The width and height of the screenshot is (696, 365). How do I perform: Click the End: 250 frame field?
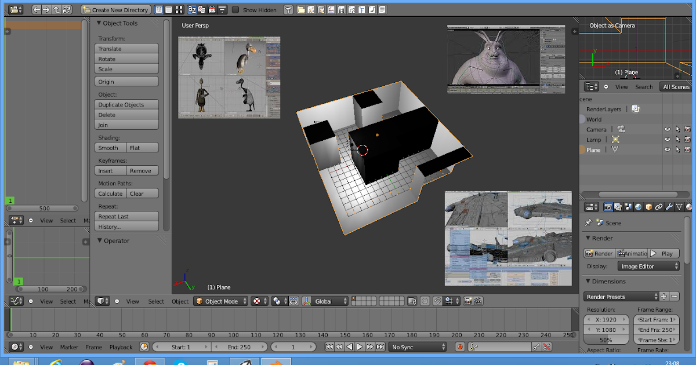(239, 347)
